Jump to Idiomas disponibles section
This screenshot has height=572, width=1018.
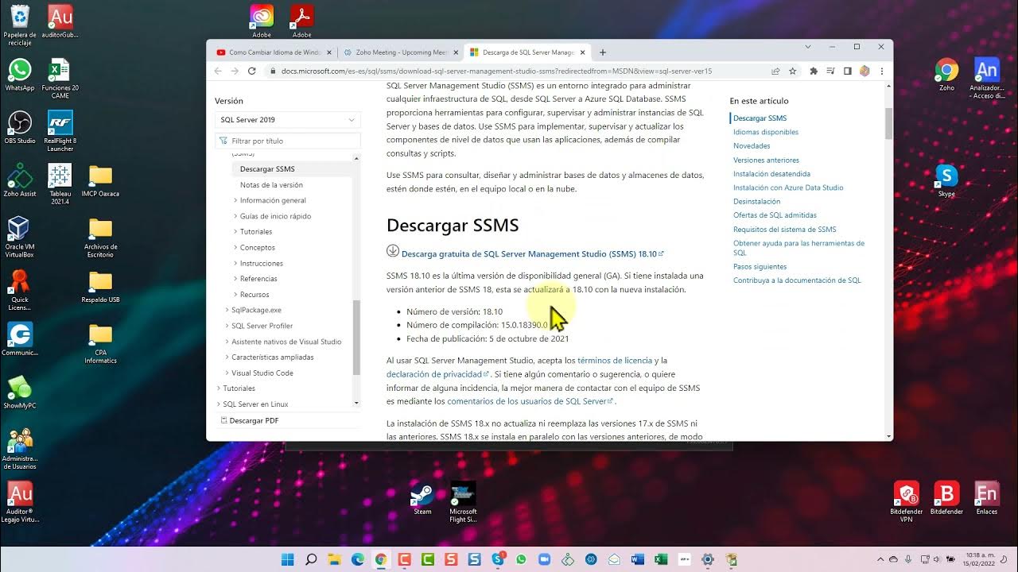tap(766, 132)
